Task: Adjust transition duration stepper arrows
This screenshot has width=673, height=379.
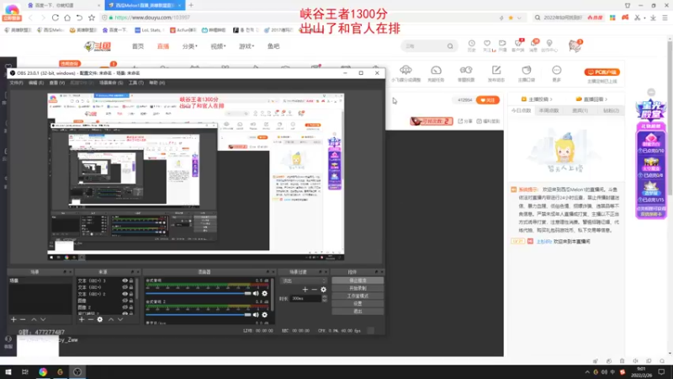Action: pyautogui.click(x=325, y=298)
